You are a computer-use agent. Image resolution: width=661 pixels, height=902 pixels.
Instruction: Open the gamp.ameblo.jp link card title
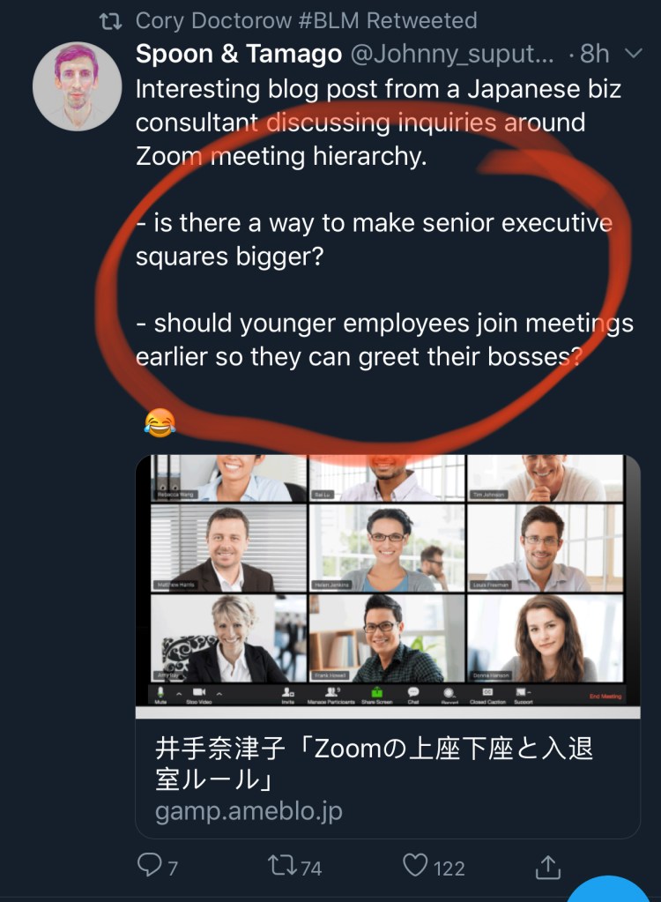pos(375,764)
